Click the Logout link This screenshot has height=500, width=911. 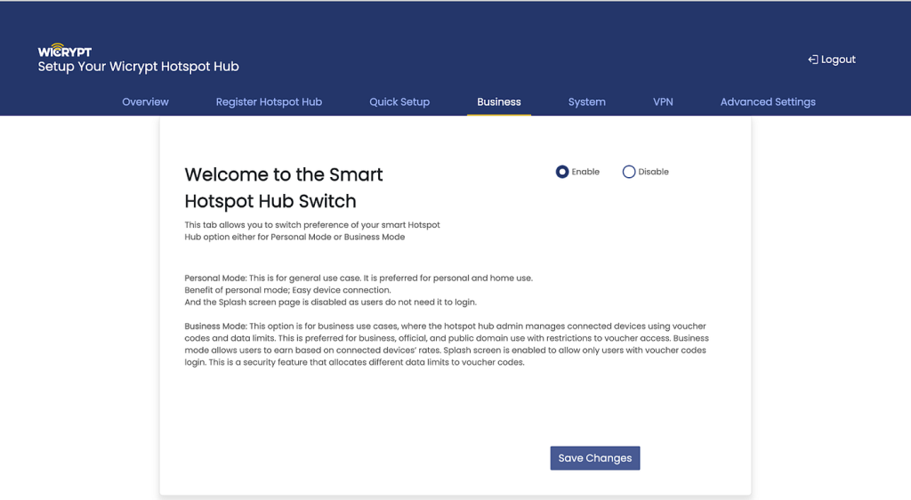[x=832, y=60]
